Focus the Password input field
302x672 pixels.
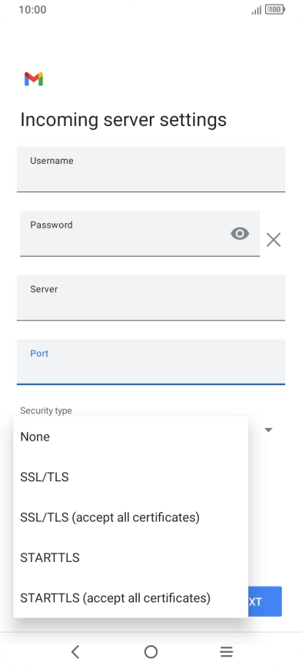(140, 234)
